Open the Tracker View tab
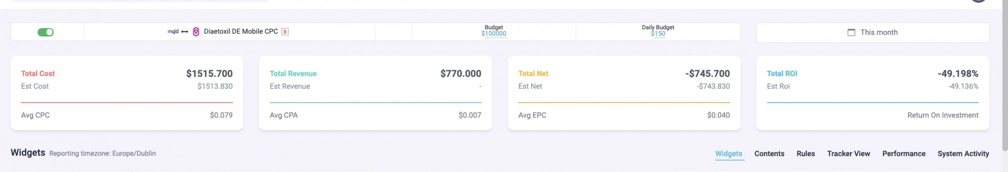 point(848,154)
